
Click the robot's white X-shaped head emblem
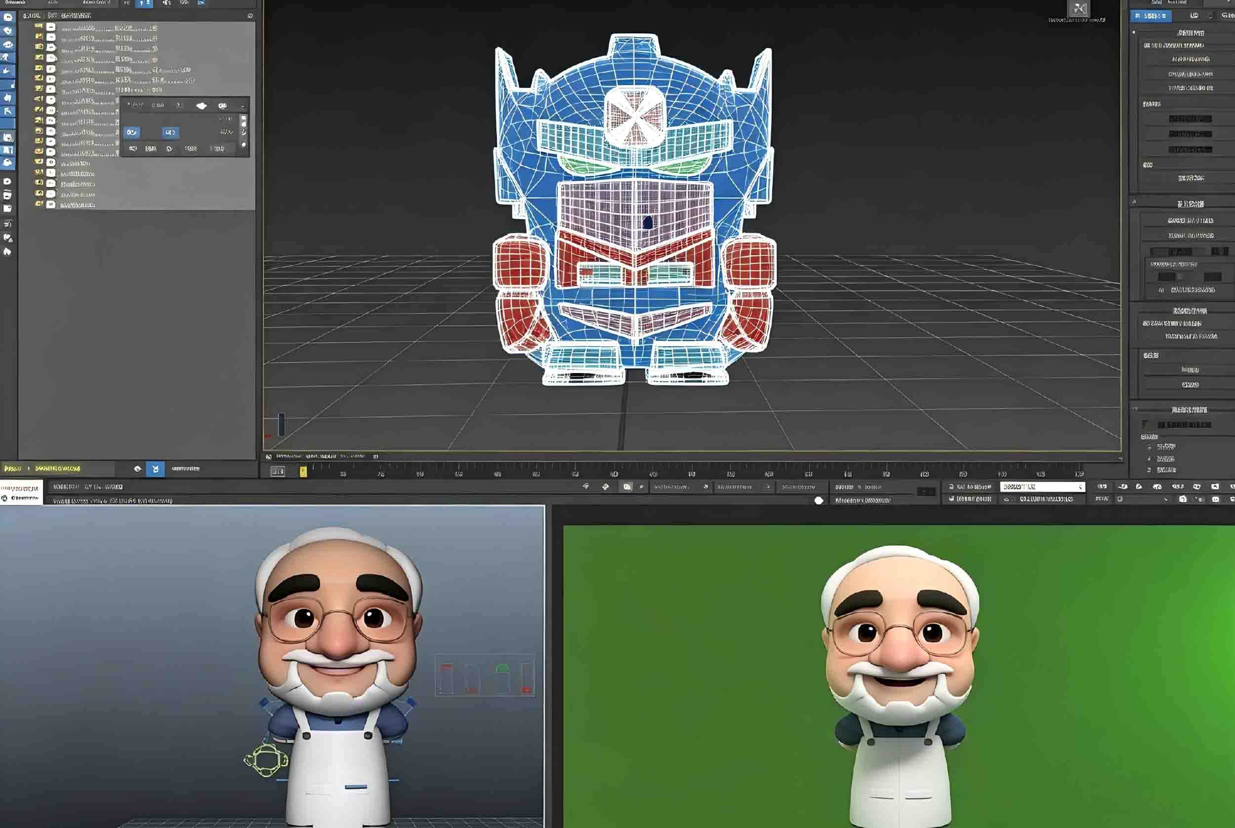[x=635, y=116]
